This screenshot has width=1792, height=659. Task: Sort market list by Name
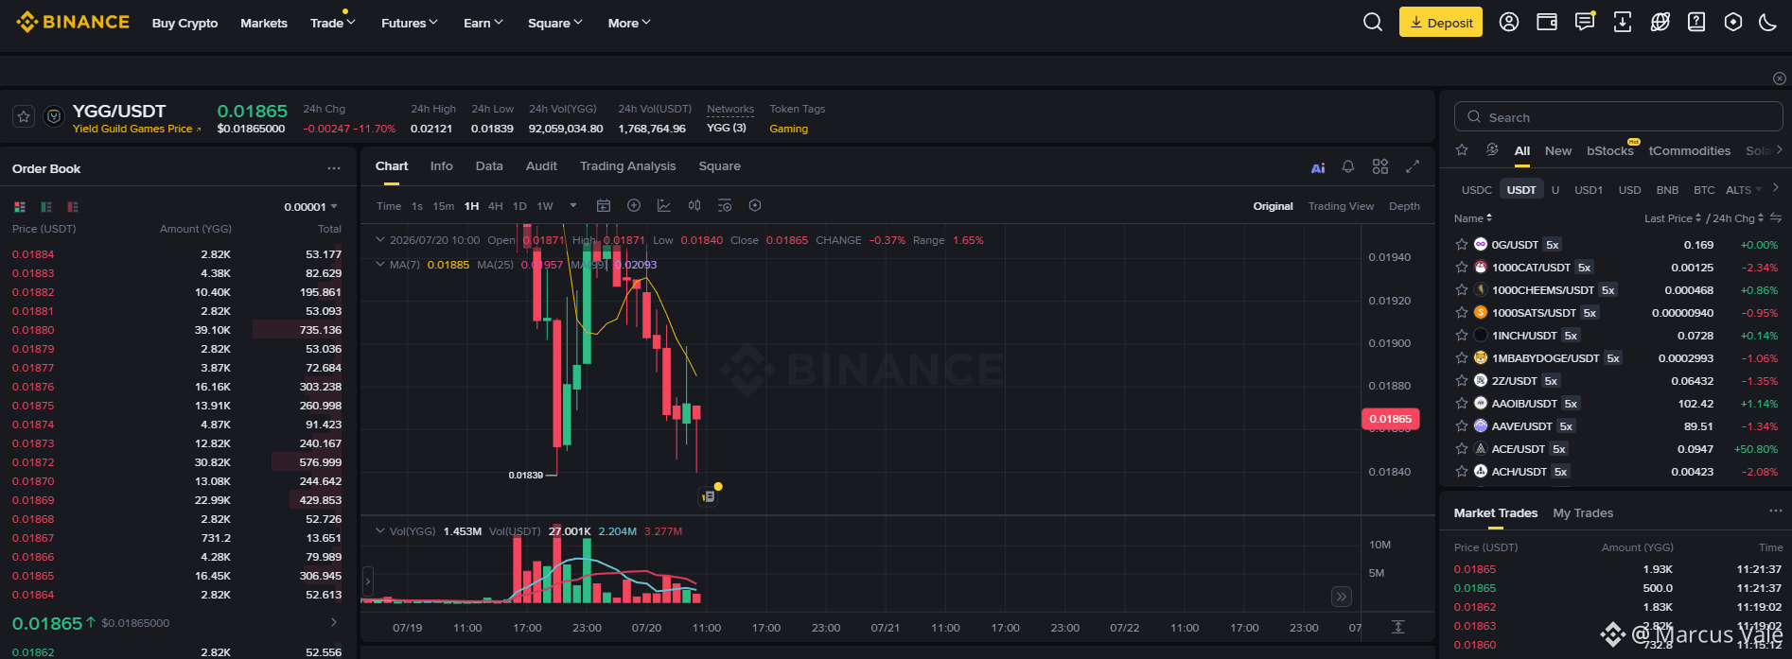click(x=1473, y=218)
